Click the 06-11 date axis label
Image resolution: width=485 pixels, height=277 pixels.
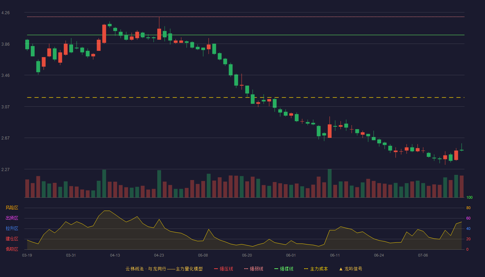point(335,255)
